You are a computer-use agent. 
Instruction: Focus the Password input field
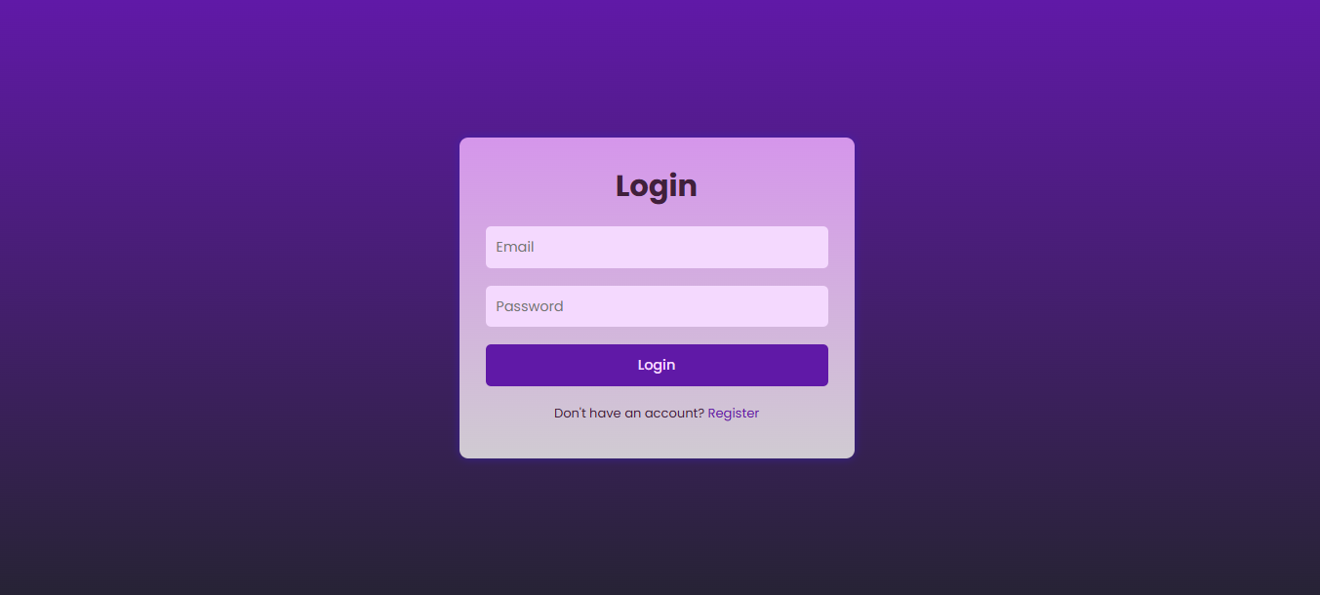pos(657,306)
